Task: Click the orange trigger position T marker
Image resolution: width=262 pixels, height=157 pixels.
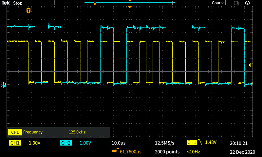Action: click(x=28, y=11)
